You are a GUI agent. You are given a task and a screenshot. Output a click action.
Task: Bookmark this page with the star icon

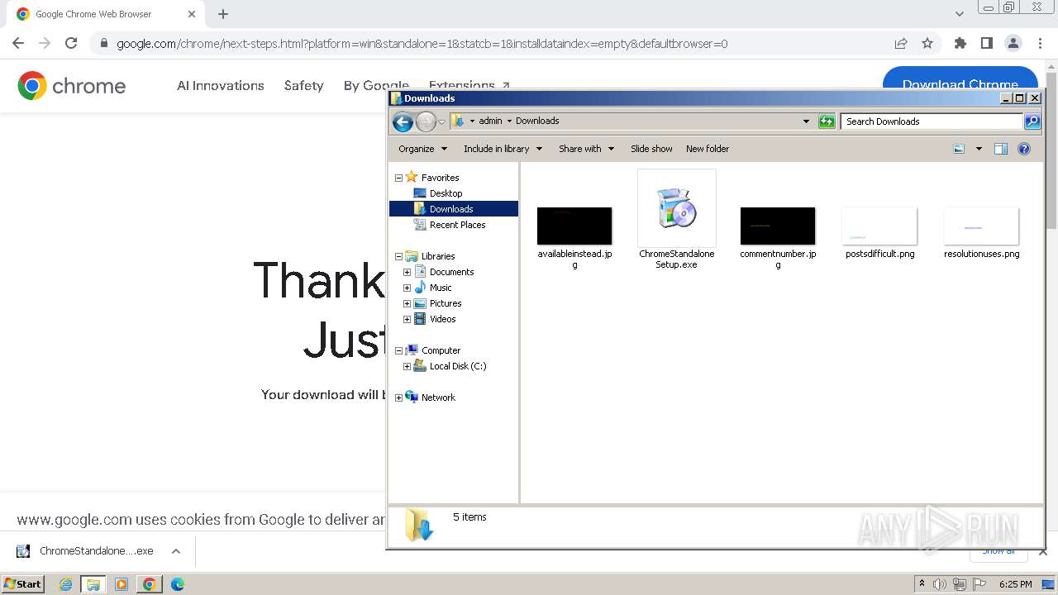pos(927,43)
